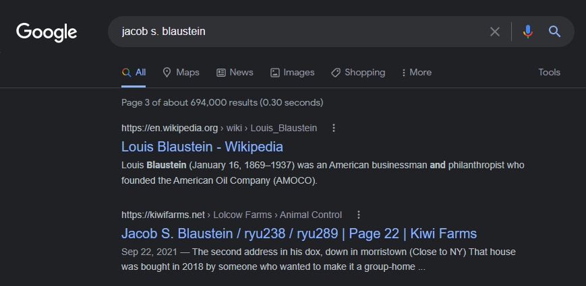This screenshot has width=586, height=286.
Task: Open the Kiwi Farms Page 22 result
Action: tap(299, 234)
